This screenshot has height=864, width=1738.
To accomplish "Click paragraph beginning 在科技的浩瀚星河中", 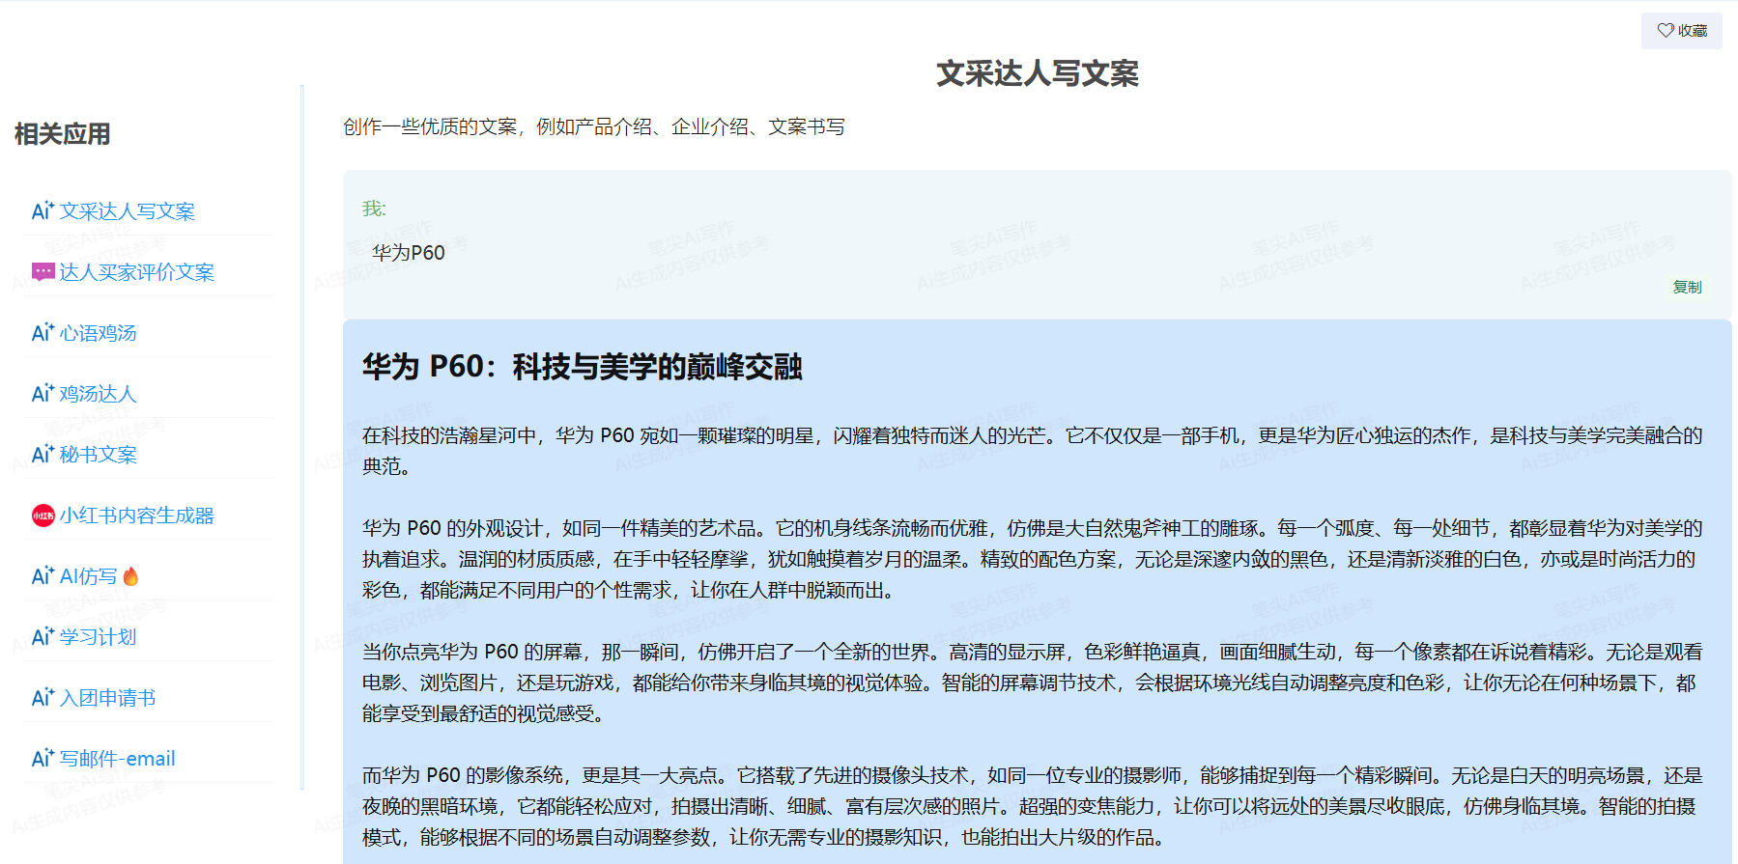I will (1033, 451).
